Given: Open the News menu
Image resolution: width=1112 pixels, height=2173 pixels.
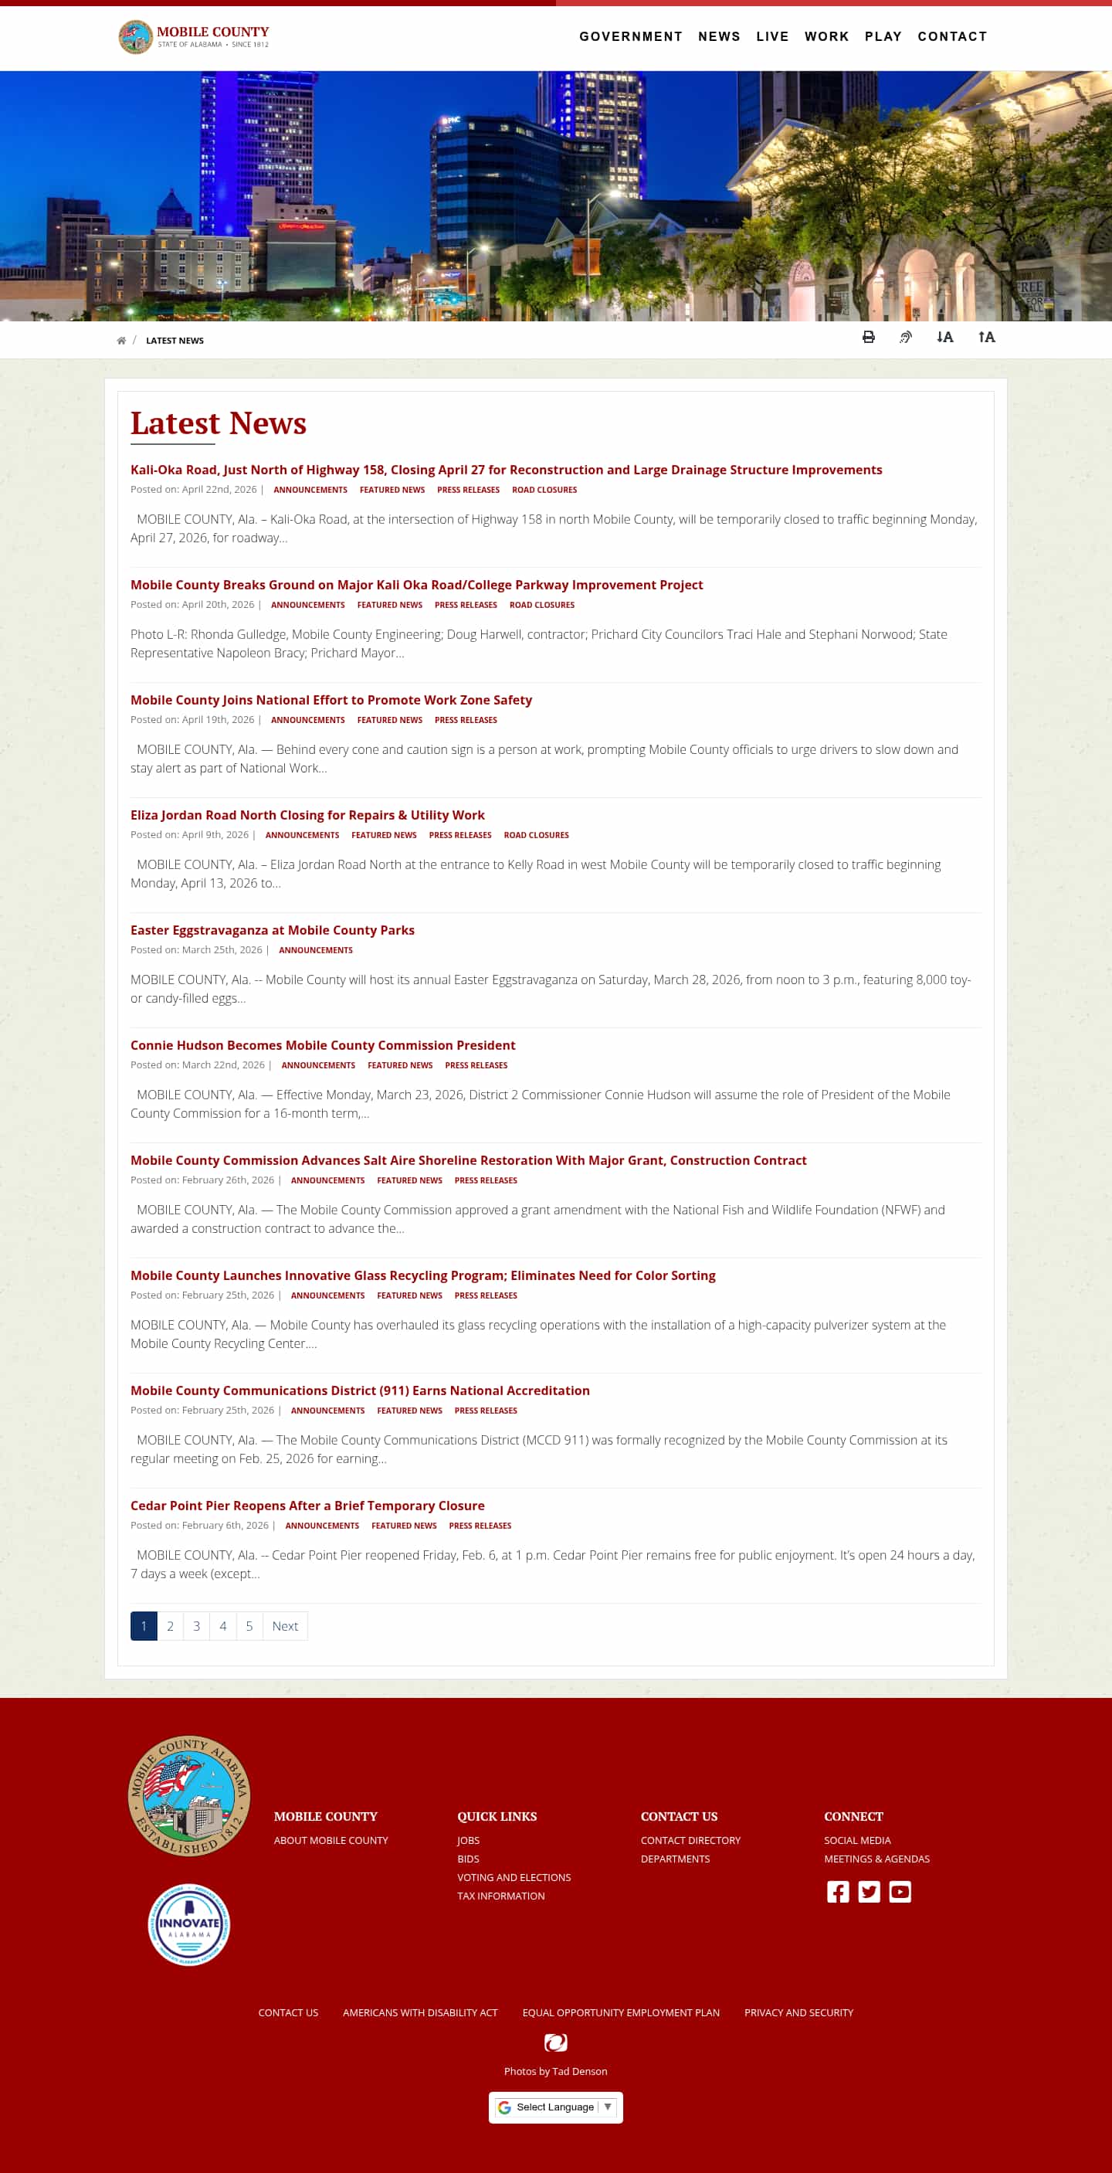Looking at the screenshot, I should [x=718, y=36].
